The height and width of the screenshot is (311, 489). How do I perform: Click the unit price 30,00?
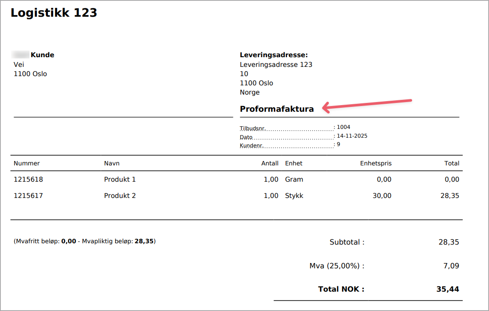[x=382, y=196]
